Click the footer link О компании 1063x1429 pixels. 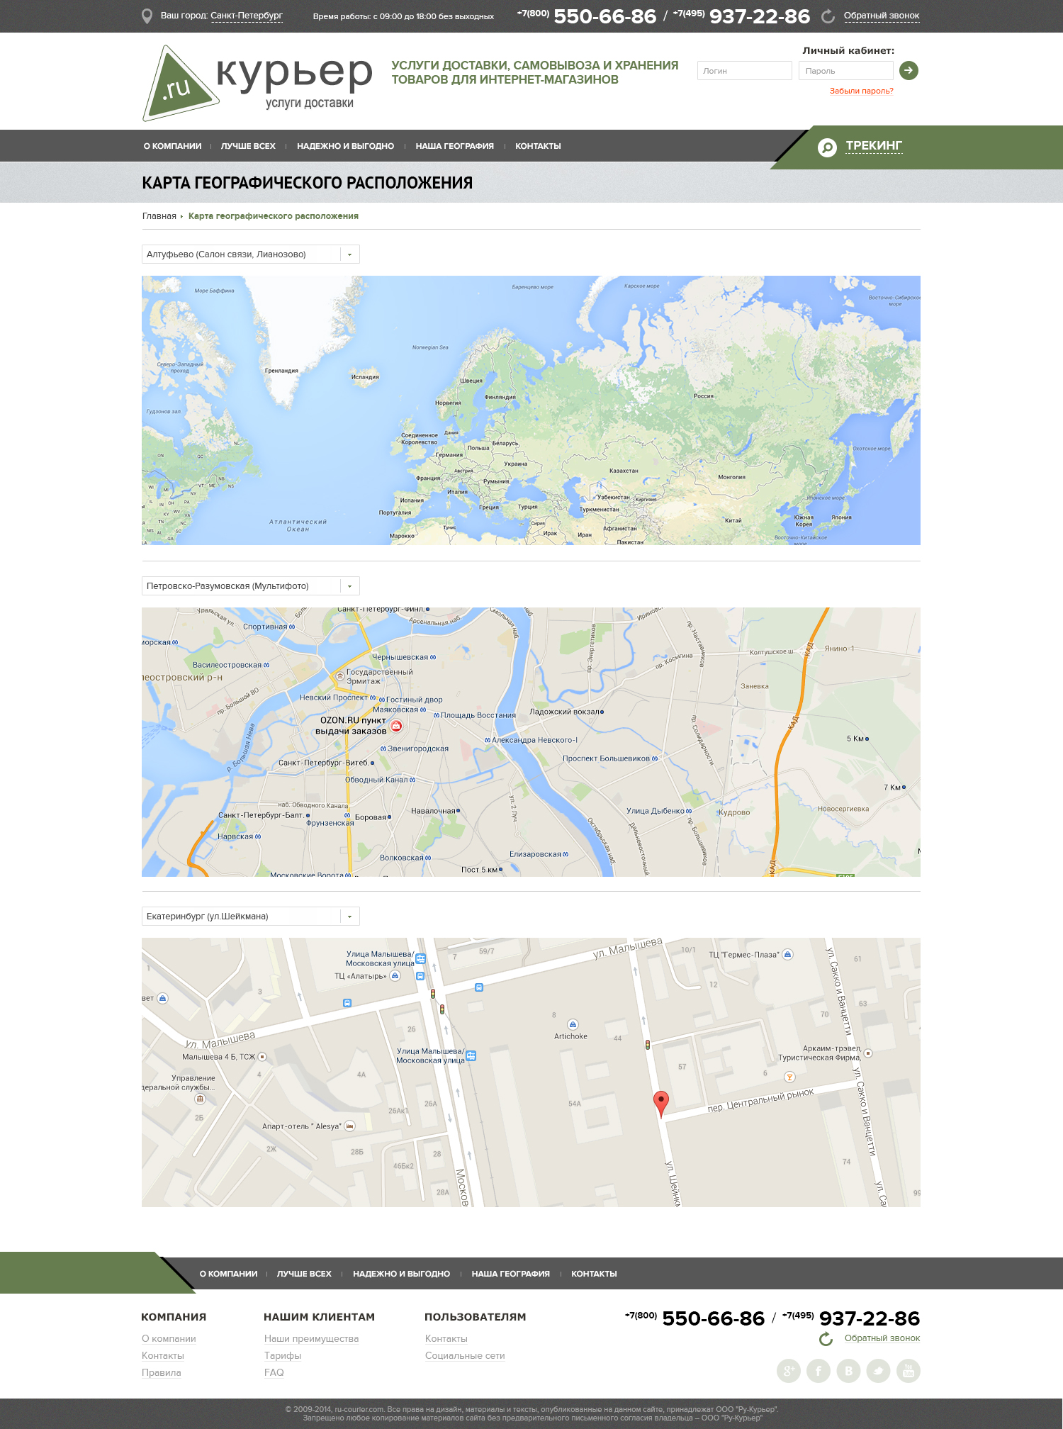tap(169, 1339)
